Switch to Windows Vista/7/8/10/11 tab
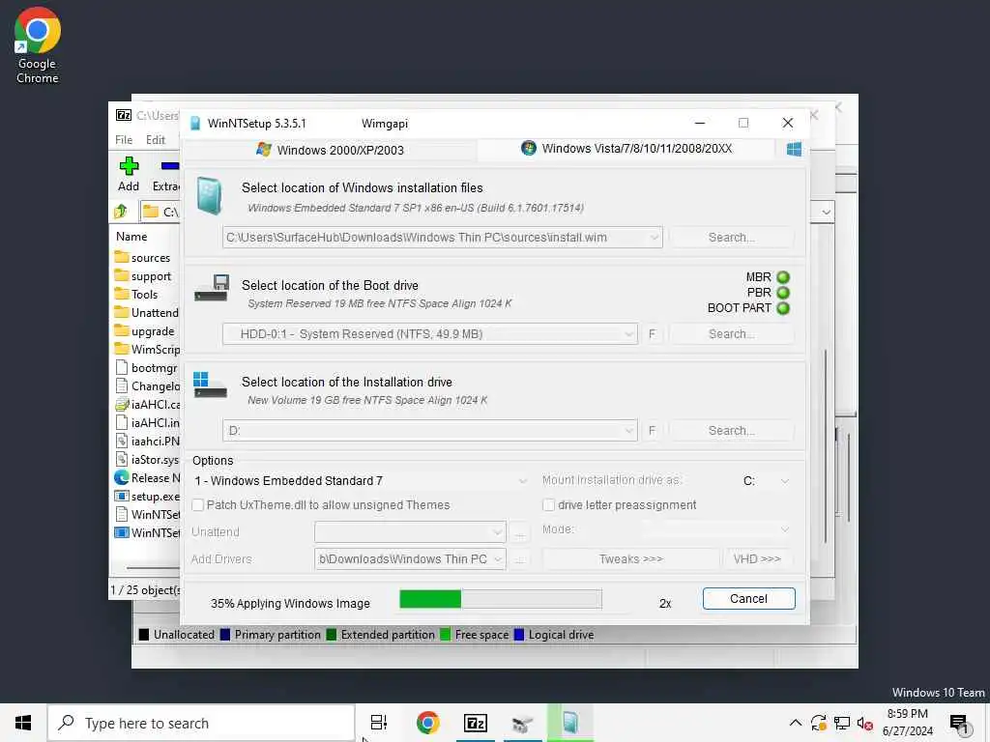This screenshot has width=990, height=742. (x=626, y=149)
